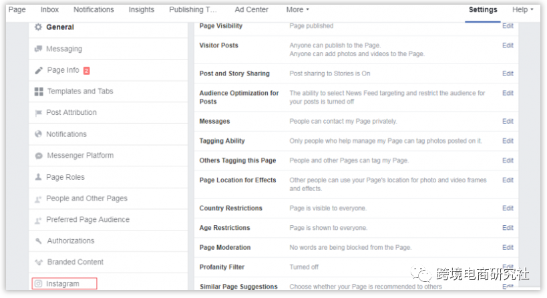Click the General gear icon
Image resolution: width=547 pixels, height=298 pixels.
click(38, 27)
